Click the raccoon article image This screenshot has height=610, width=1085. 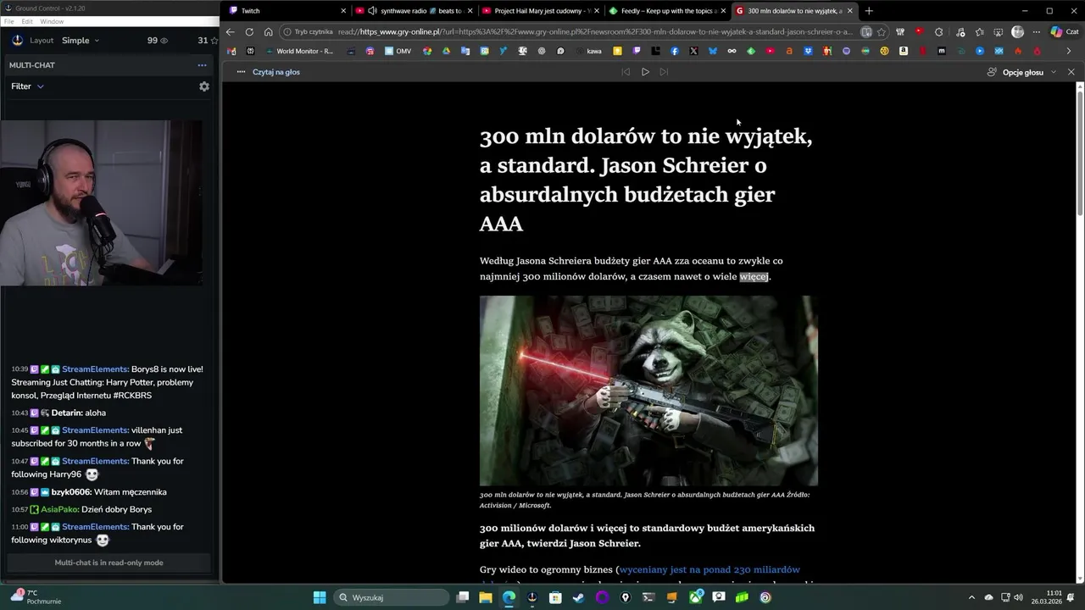[648, 391]
